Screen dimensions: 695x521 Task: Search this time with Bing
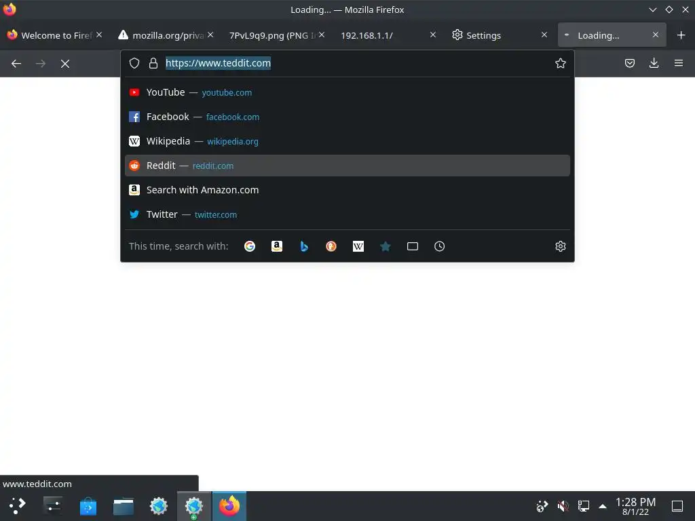pos(304,246)
